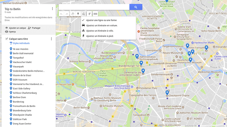227x127 pixels.
Task: Select Memorial to the Murdered Je... item
Action: (x=28, y=84)
